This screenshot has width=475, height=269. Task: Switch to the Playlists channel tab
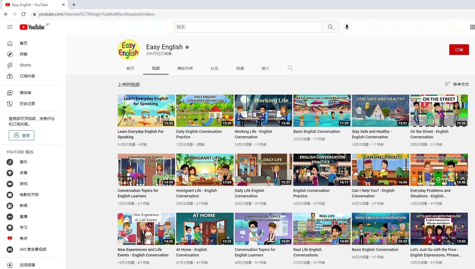(x=185, y=68)
